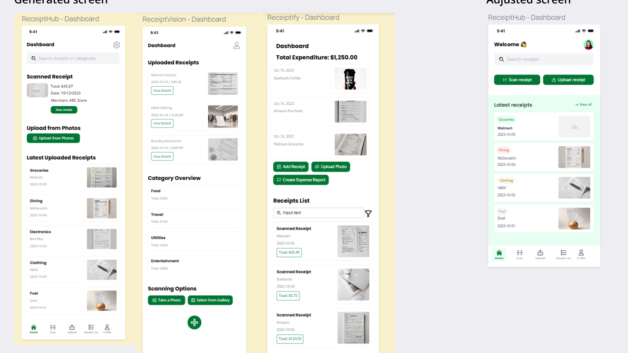Click Take a Photo button

(x=166, y=300)
